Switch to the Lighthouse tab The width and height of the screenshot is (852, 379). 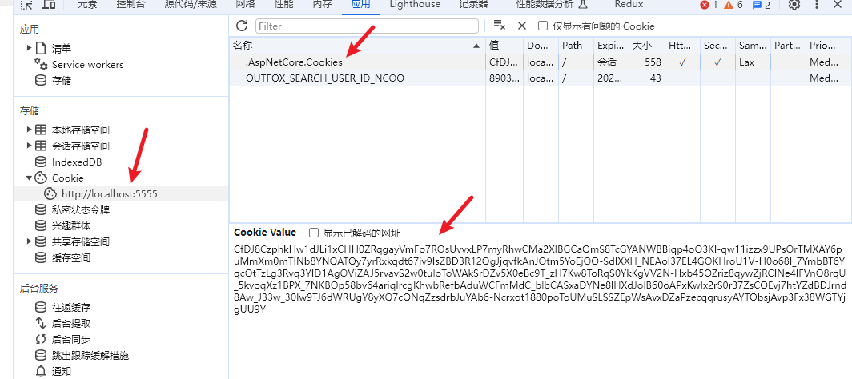414,5
